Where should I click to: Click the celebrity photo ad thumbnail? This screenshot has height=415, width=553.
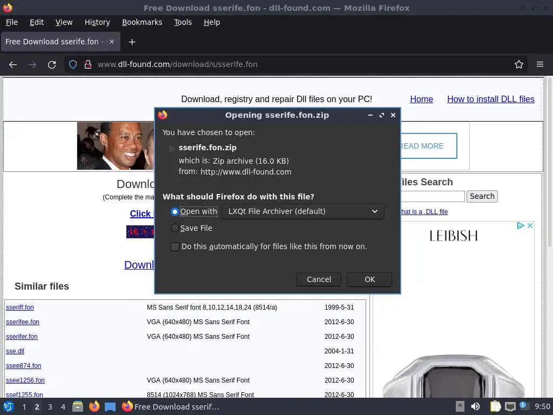tap(116, 146)
